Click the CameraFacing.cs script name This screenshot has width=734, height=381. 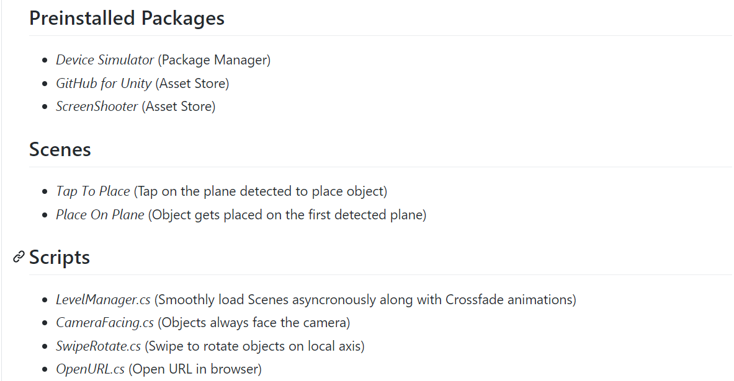tap(105, 323)
